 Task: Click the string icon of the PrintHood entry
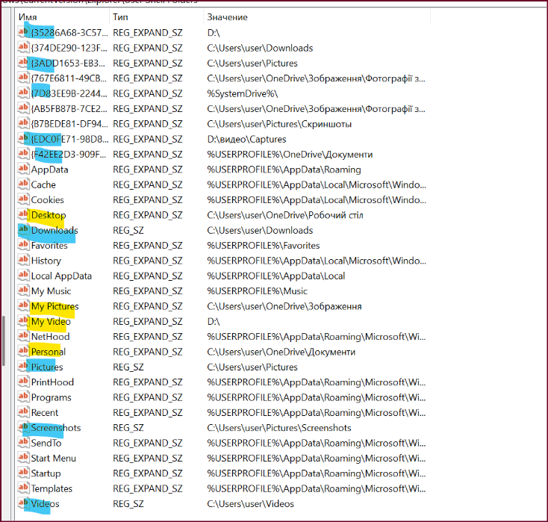point(23,382)
